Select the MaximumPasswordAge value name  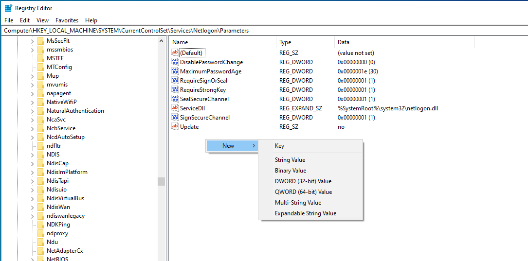pyautogui.click(x=211, y=71)
